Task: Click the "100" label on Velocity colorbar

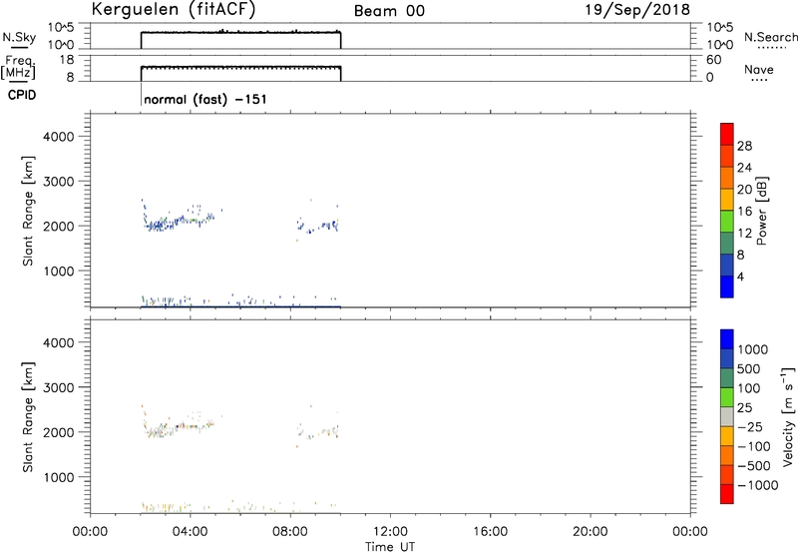Action: [748, 388]
